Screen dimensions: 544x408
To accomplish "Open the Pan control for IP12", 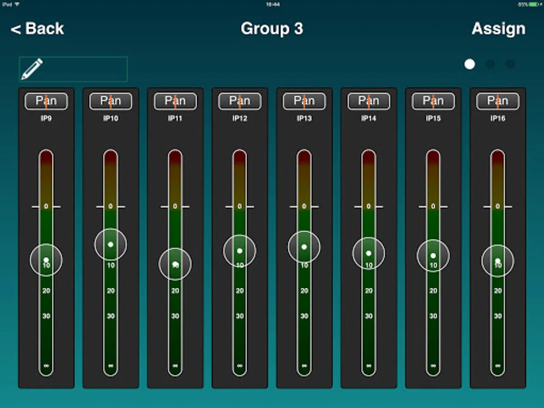I will pos(240,101).
